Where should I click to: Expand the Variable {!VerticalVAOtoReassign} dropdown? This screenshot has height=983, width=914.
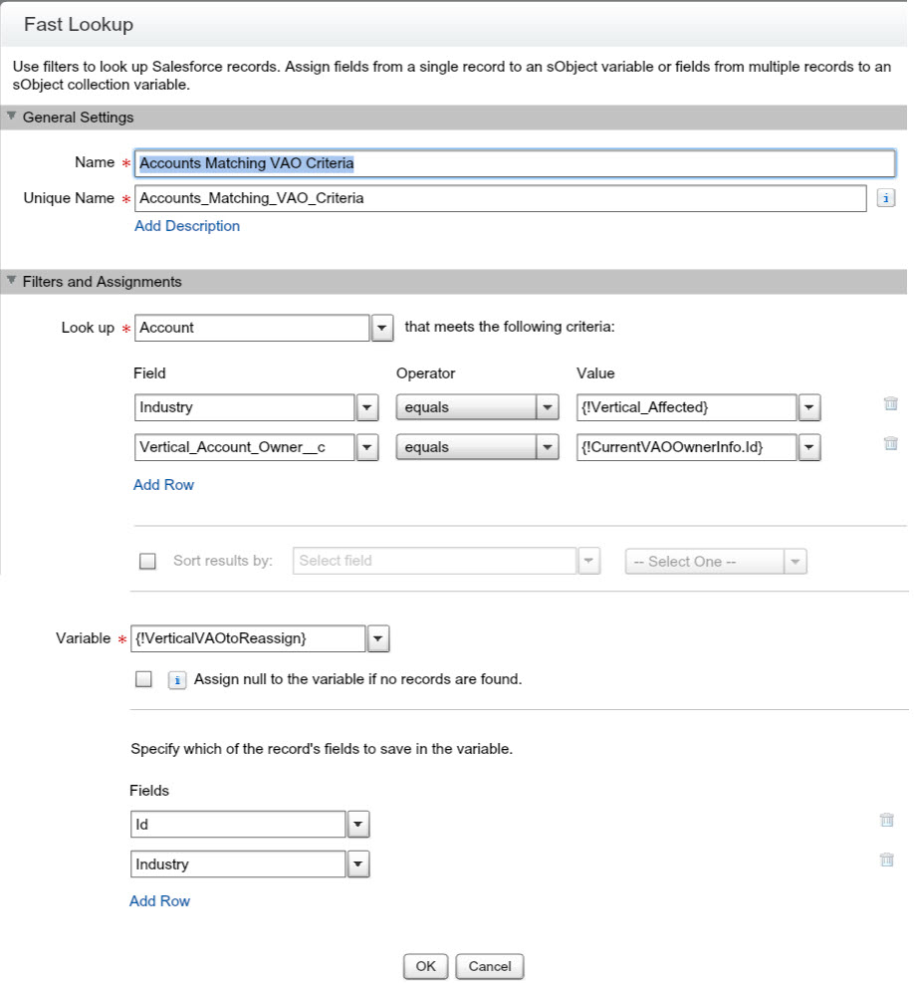click(378, 639)
